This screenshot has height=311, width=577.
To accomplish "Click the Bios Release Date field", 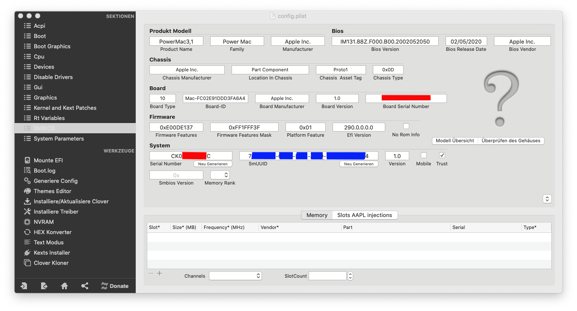I will (466, 41).
